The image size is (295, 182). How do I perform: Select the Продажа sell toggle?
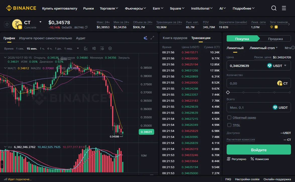pyautogui.click(x=275, y=39)
